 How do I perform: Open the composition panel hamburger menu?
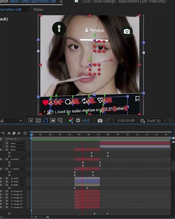61,2
